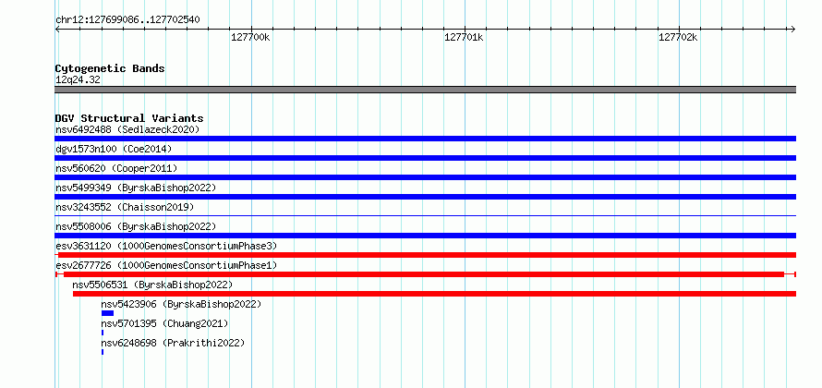Select the blue bar under nsv560620
Screen dimensions: 822x388
tap(425, 177)
